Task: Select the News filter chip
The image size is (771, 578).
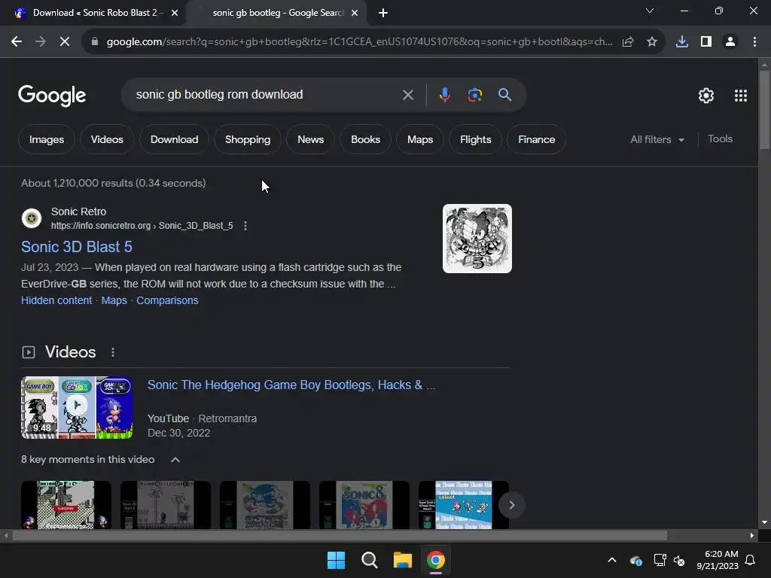Action: [x=310, y=139]
